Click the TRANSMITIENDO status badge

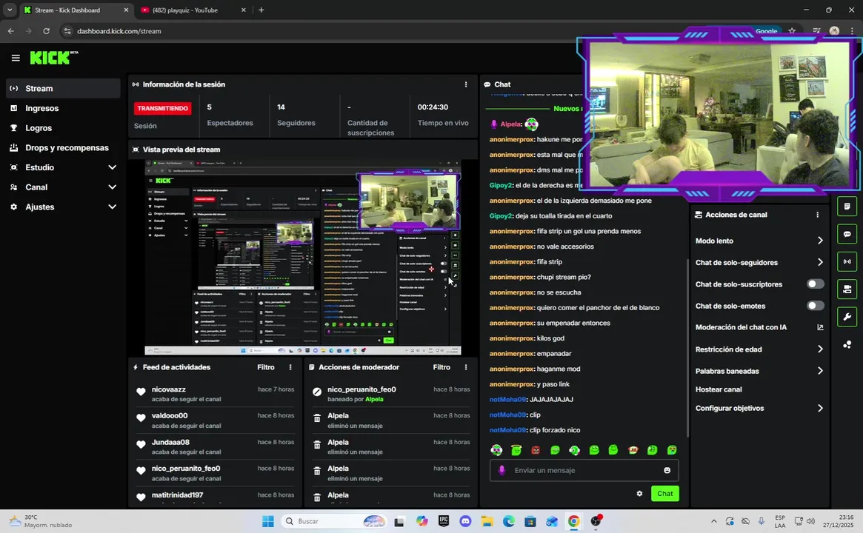point(163,108)
